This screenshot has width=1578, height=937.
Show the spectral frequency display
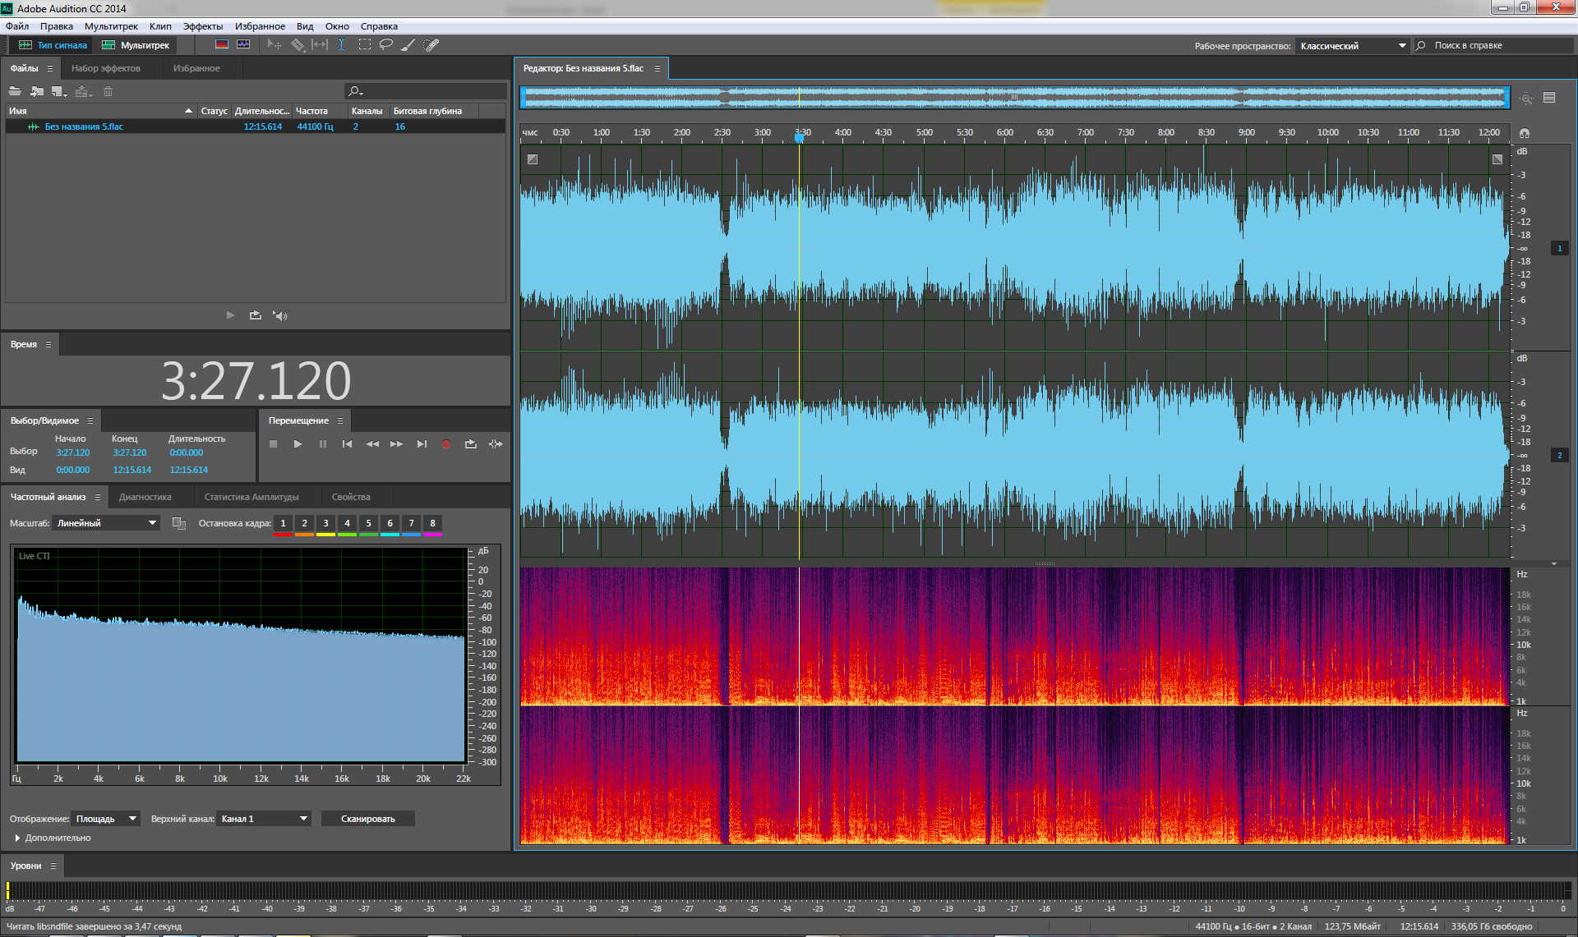click(222, 45)
